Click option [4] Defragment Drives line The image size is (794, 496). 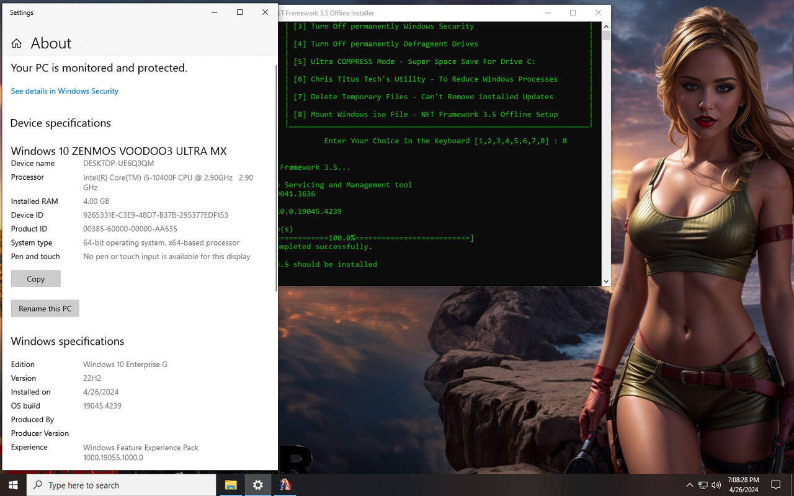click(x=386, y=44)
